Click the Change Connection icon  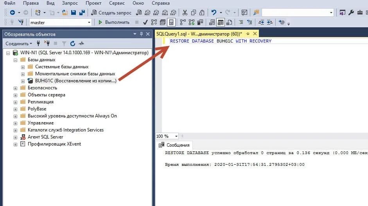21,22
